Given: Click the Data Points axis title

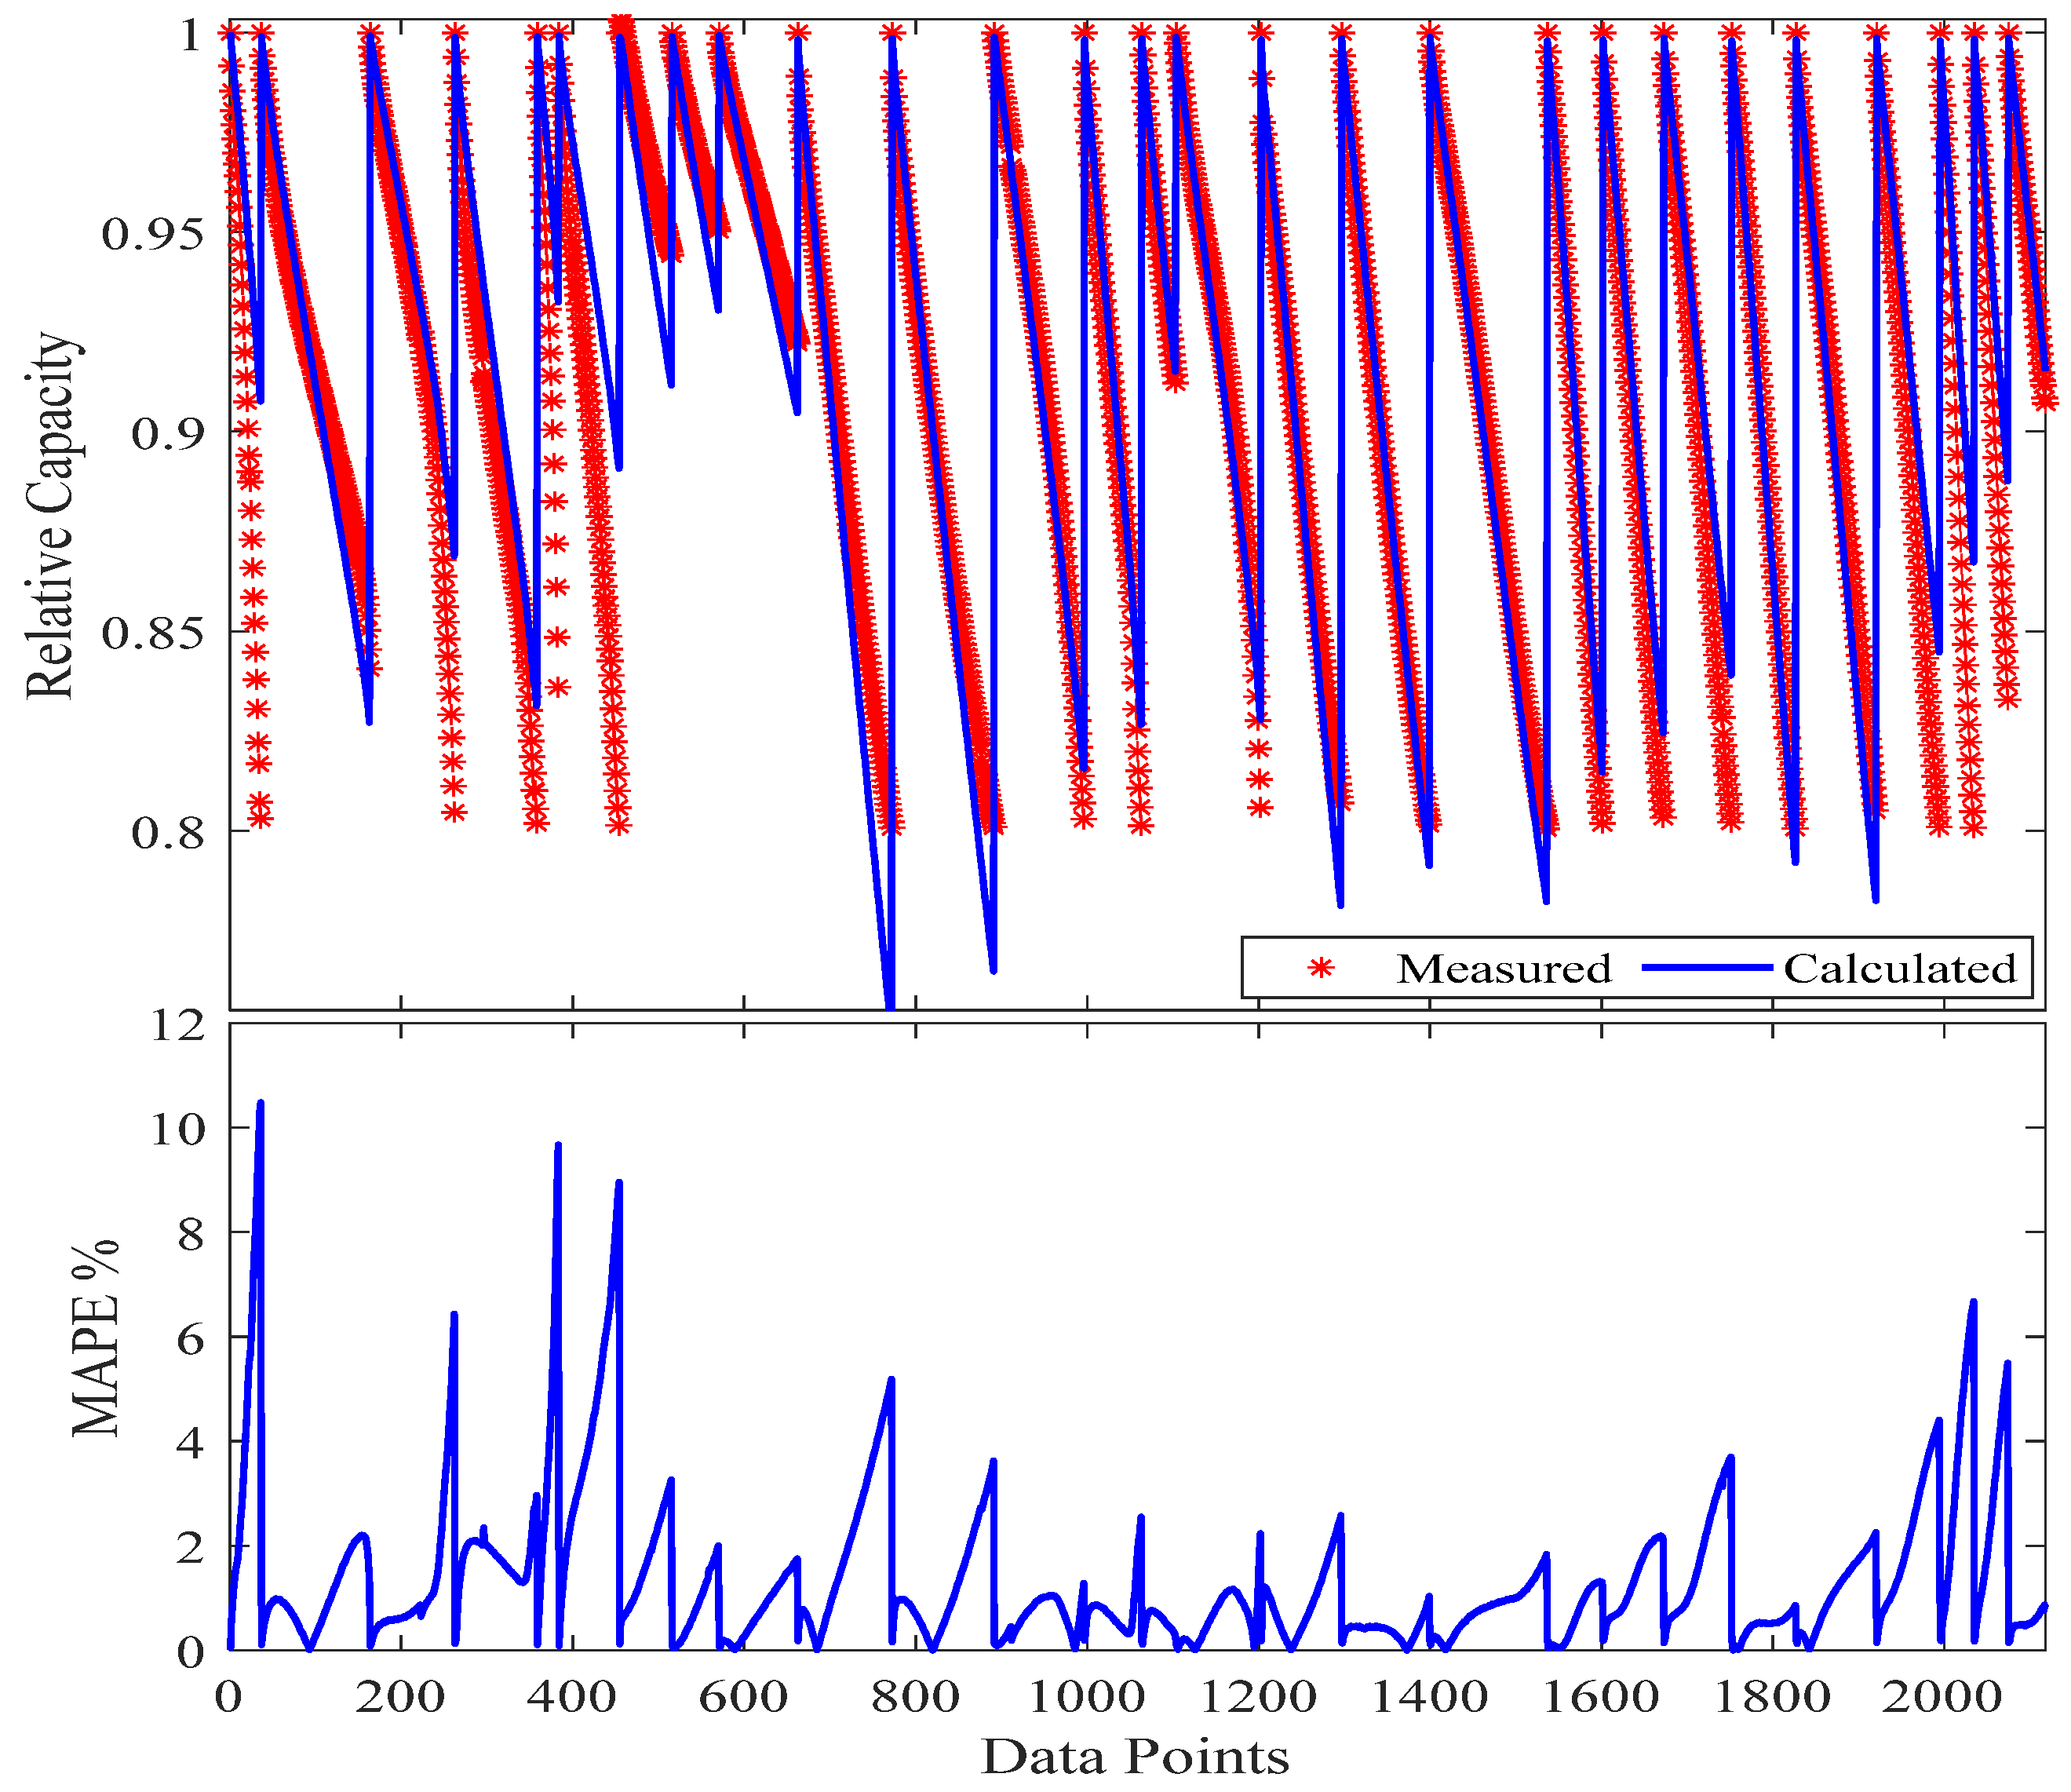Looking at the screenshot, I should coord(1136,1756).
